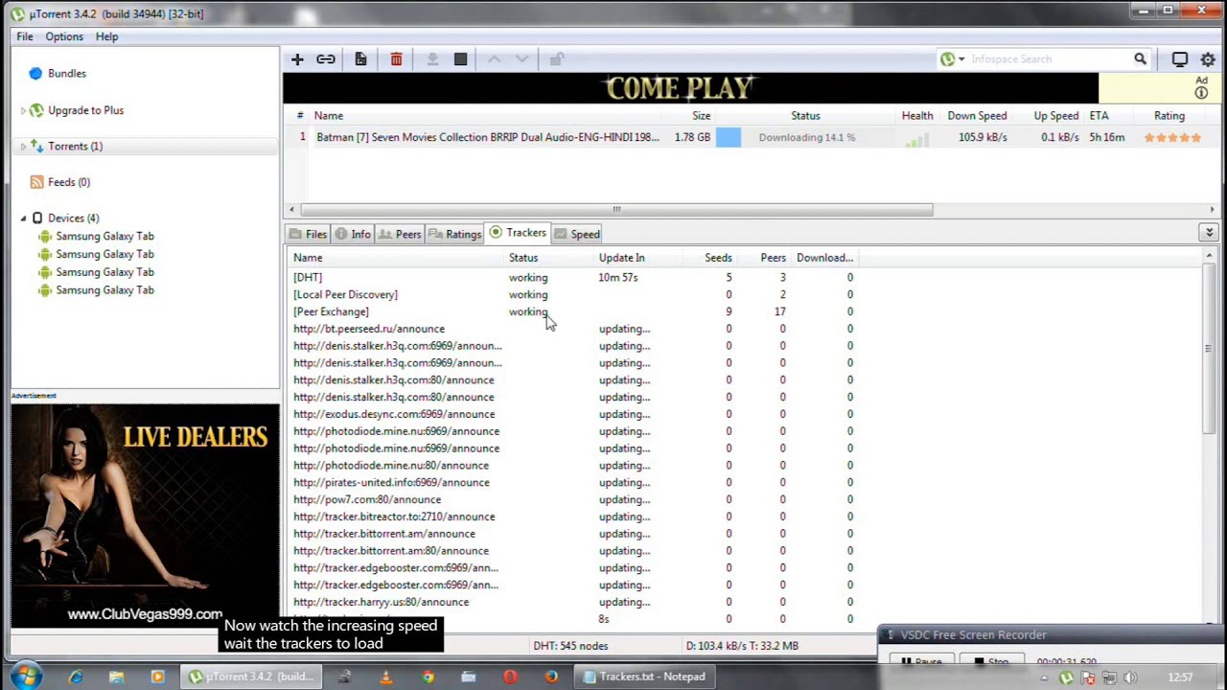This screenshot has height=690, width=1227.
Task: Sort torrents by ETA column
Action: point(1099,116)
